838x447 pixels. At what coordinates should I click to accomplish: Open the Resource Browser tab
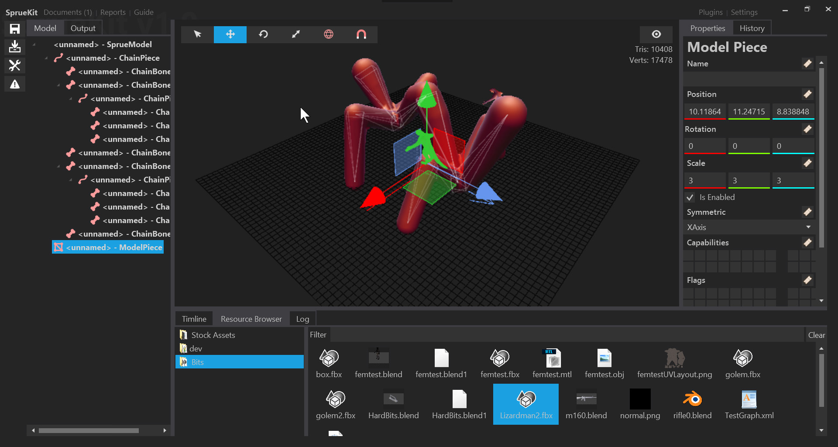click(251, 319)
